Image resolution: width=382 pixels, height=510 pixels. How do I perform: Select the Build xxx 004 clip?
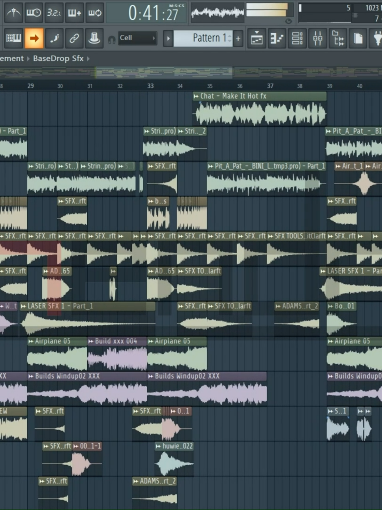point(117,354)
